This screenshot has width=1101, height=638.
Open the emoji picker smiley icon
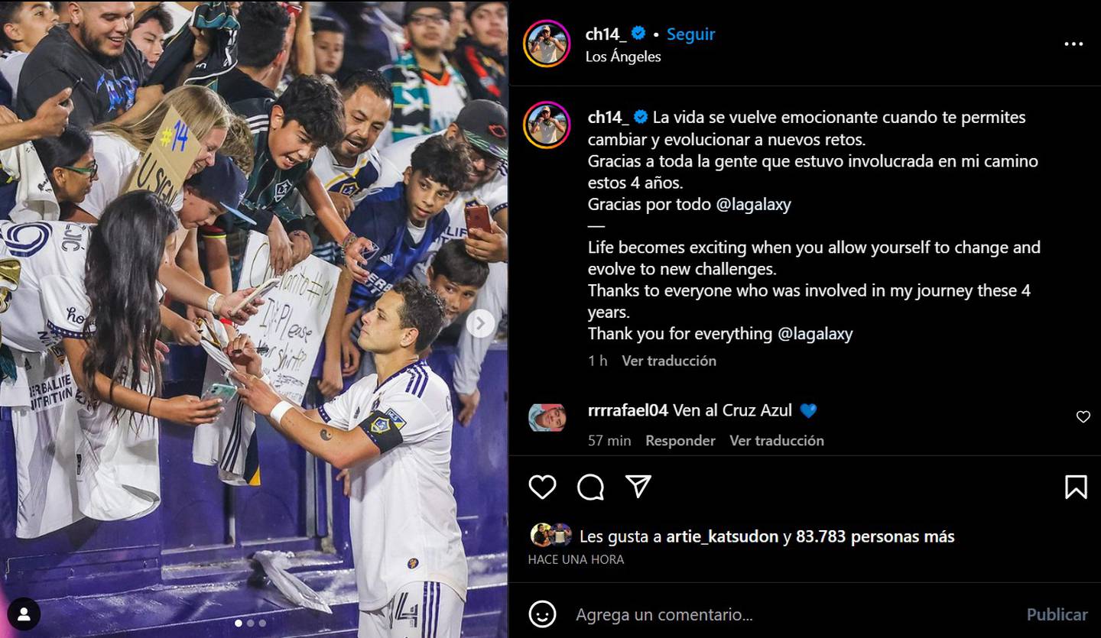click(542, 614)
